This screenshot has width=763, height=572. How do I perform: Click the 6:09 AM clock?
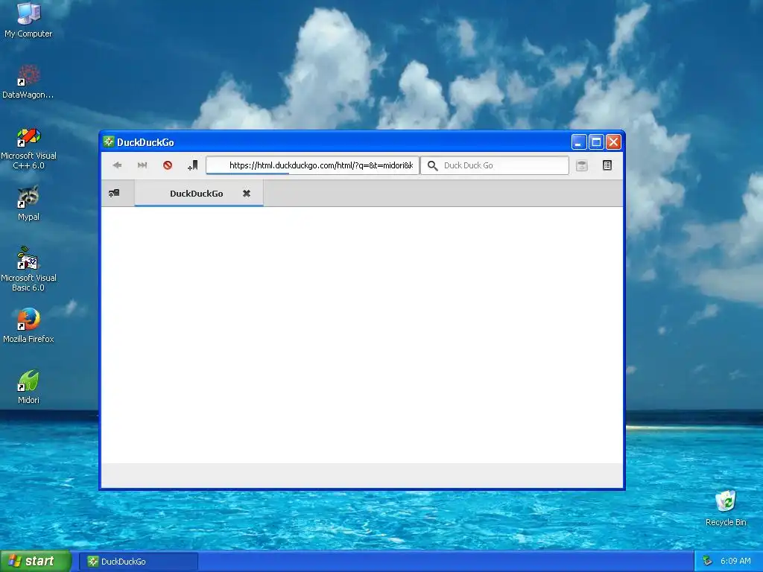(x=735, y=562)
